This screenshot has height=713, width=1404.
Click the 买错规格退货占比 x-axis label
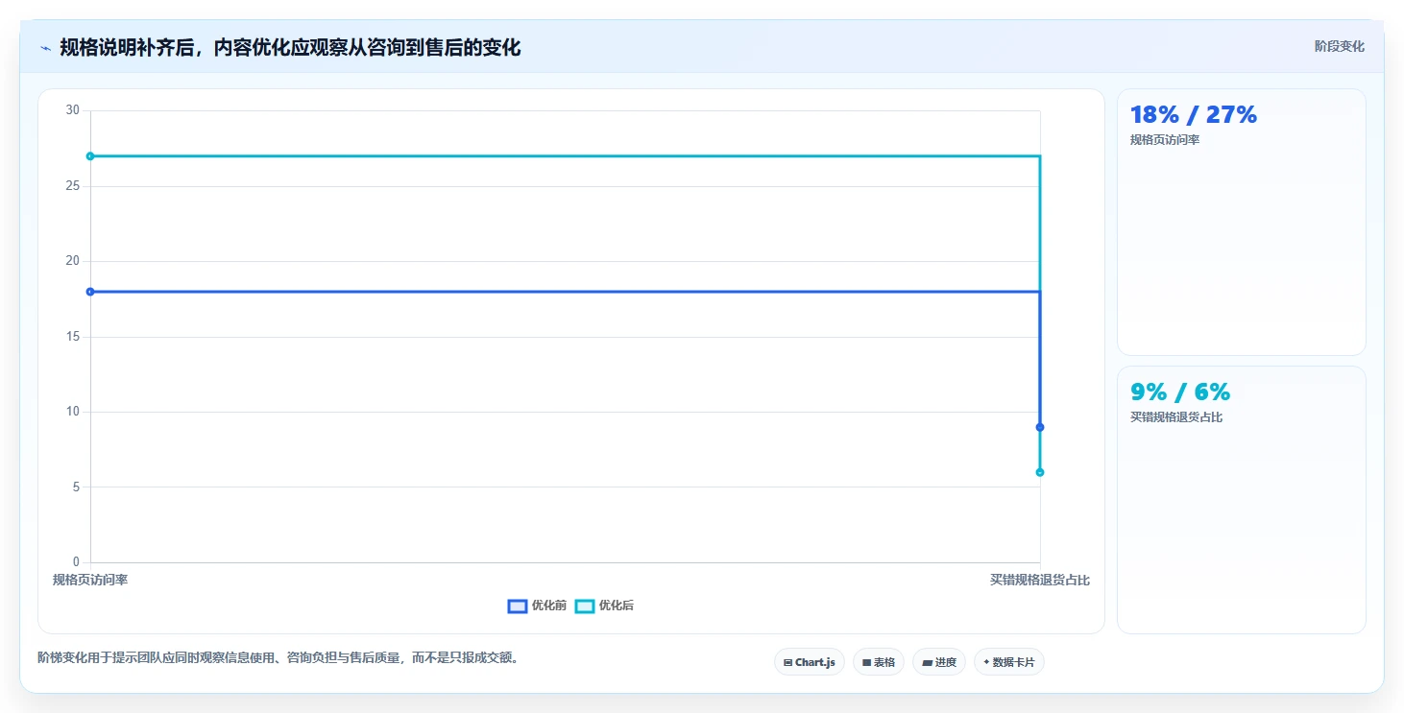(1040, 580)
